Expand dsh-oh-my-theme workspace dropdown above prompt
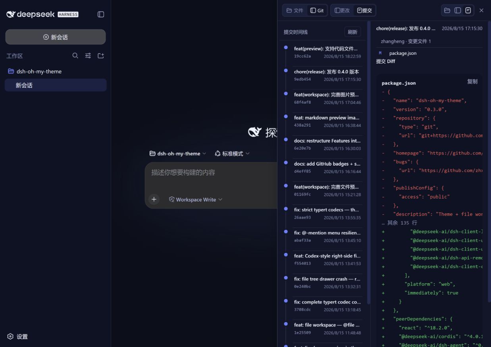Screen dimensions: 491x347 [178, 154]
